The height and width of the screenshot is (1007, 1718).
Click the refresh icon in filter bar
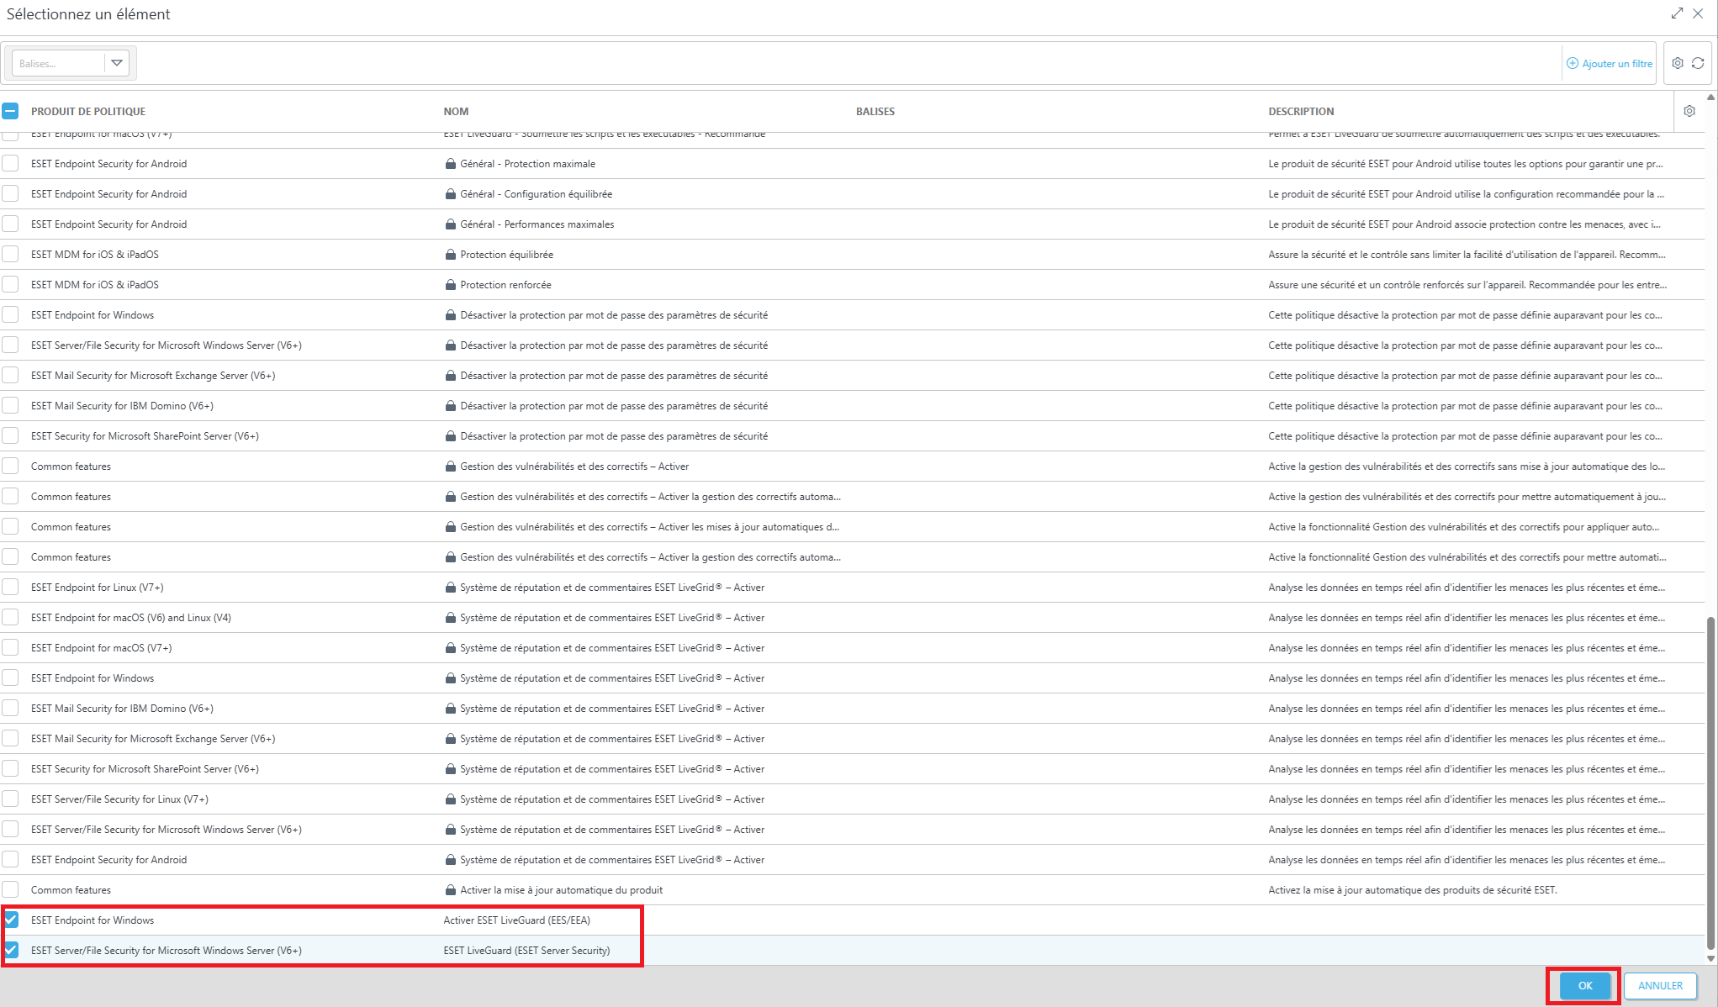coord(1698,63)
